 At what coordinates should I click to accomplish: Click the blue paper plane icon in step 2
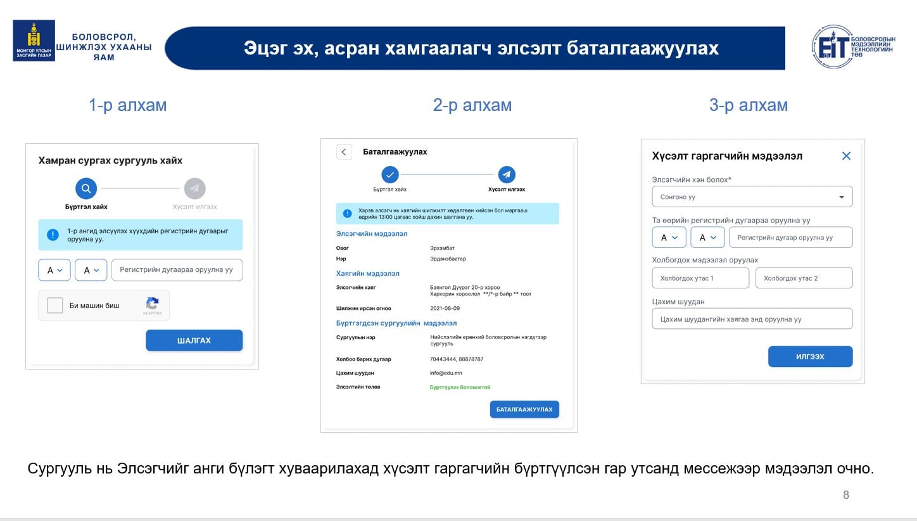click(507, 174)
